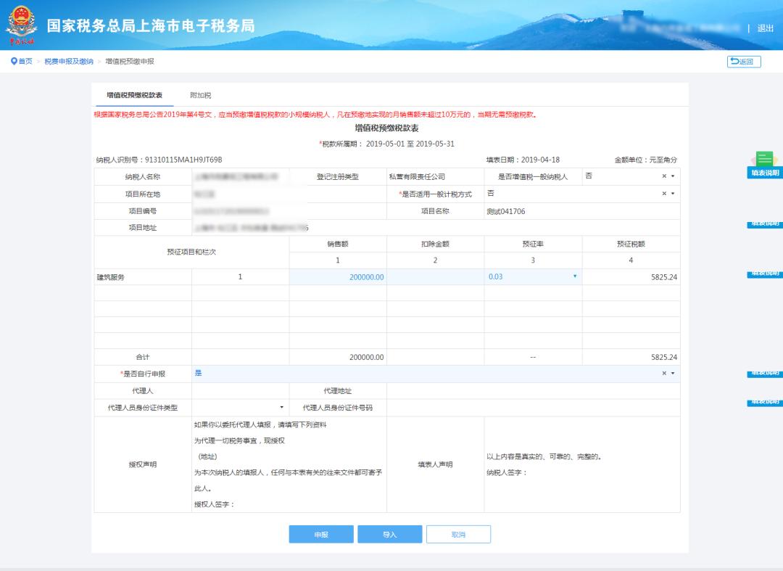Screen dimensions: 783x571
Task: Switch to the 附加税 tab
Action: (200, 96)
